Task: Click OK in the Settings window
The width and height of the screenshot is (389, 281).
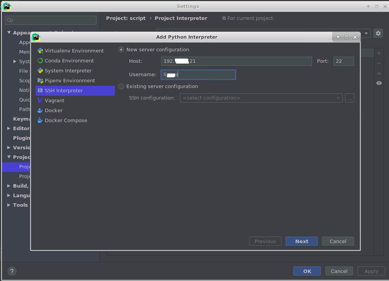Action: coord(307,271)
